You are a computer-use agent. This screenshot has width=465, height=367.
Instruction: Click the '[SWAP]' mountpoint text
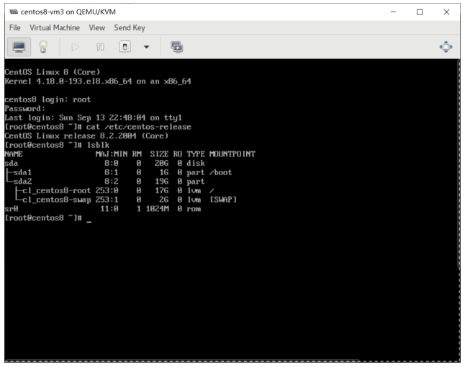tap(223, 200)
